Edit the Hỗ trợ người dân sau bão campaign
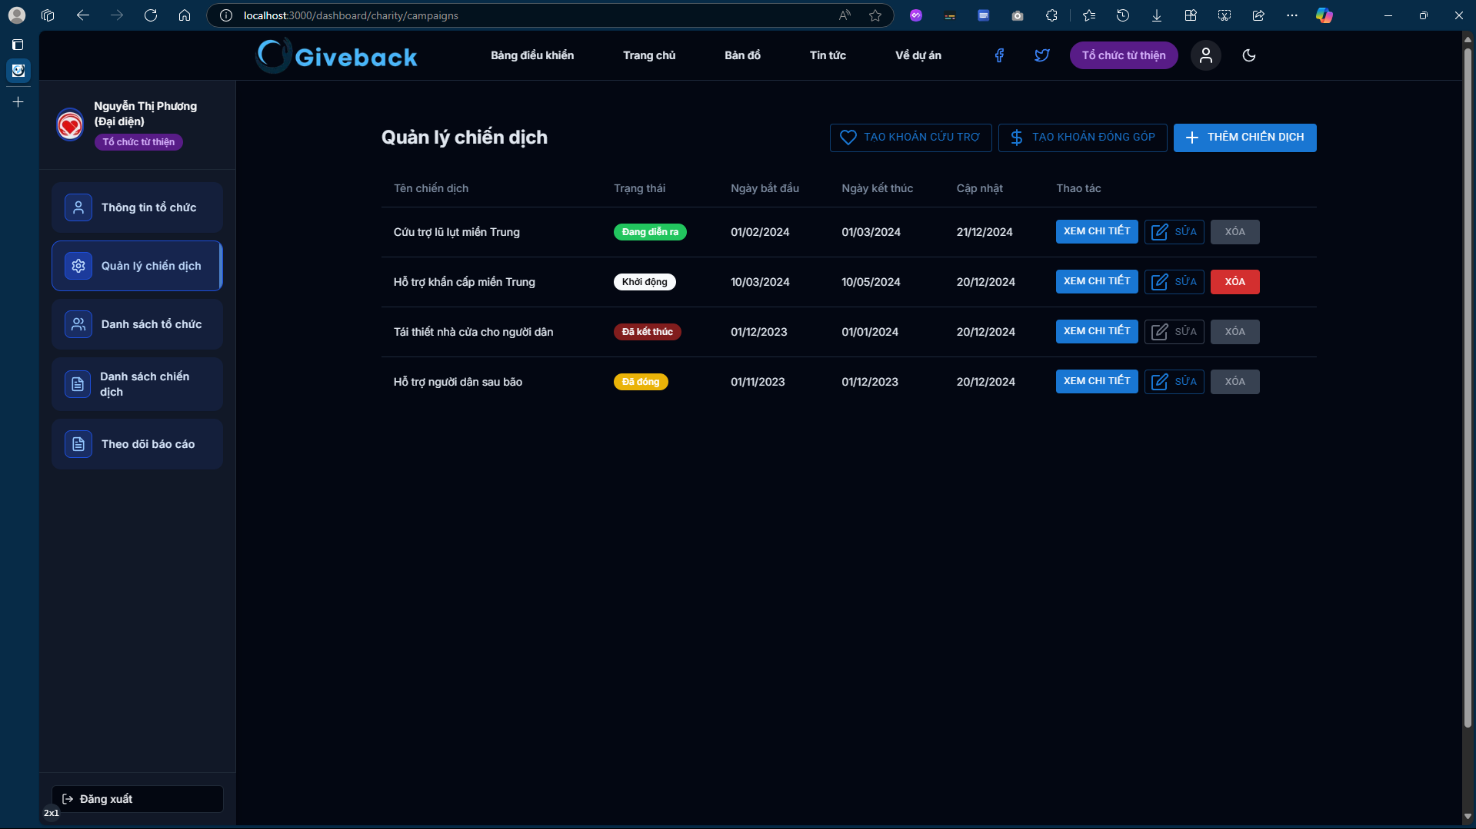 click(x=1174, y=382)
